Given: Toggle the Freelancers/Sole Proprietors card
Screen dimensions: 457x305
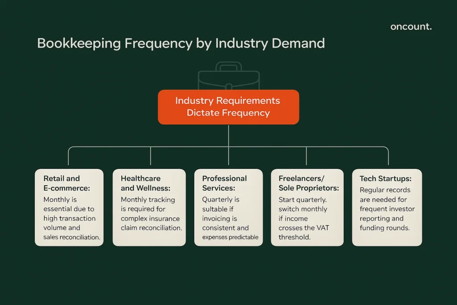Looking at the screenshot, I should [307, 207].
